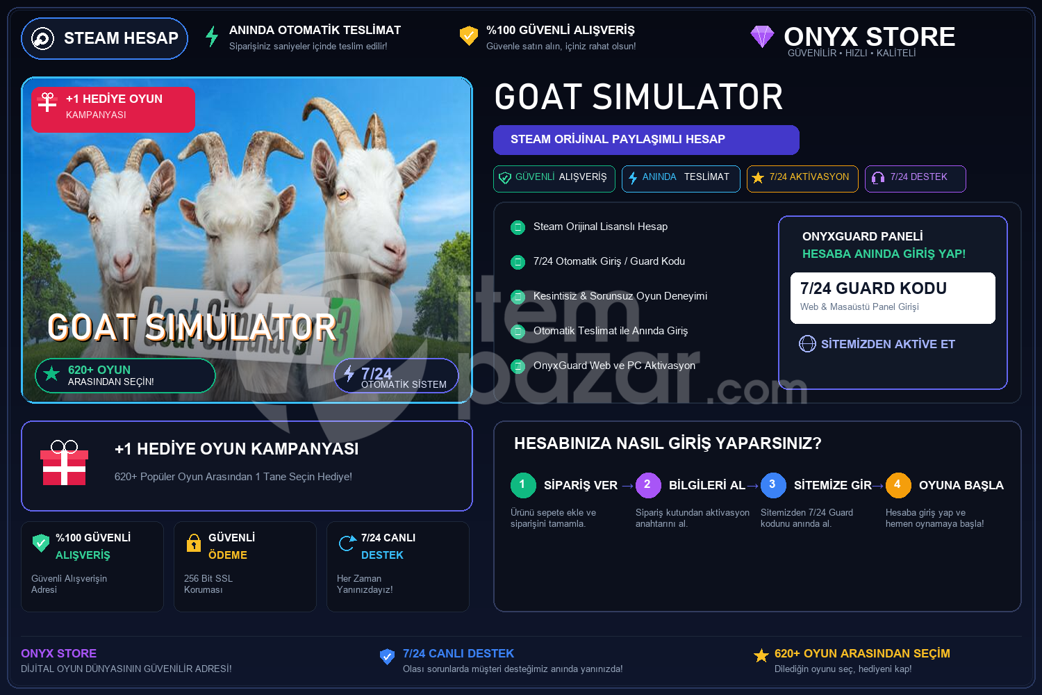Viewport: 1042px width, 695px height.
Task: Click the 7/24 GUARD KODU white panel
Action: point(893,298)
